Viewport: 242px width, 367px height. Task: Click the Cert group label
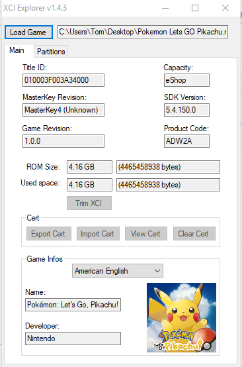tap(32, 218)
